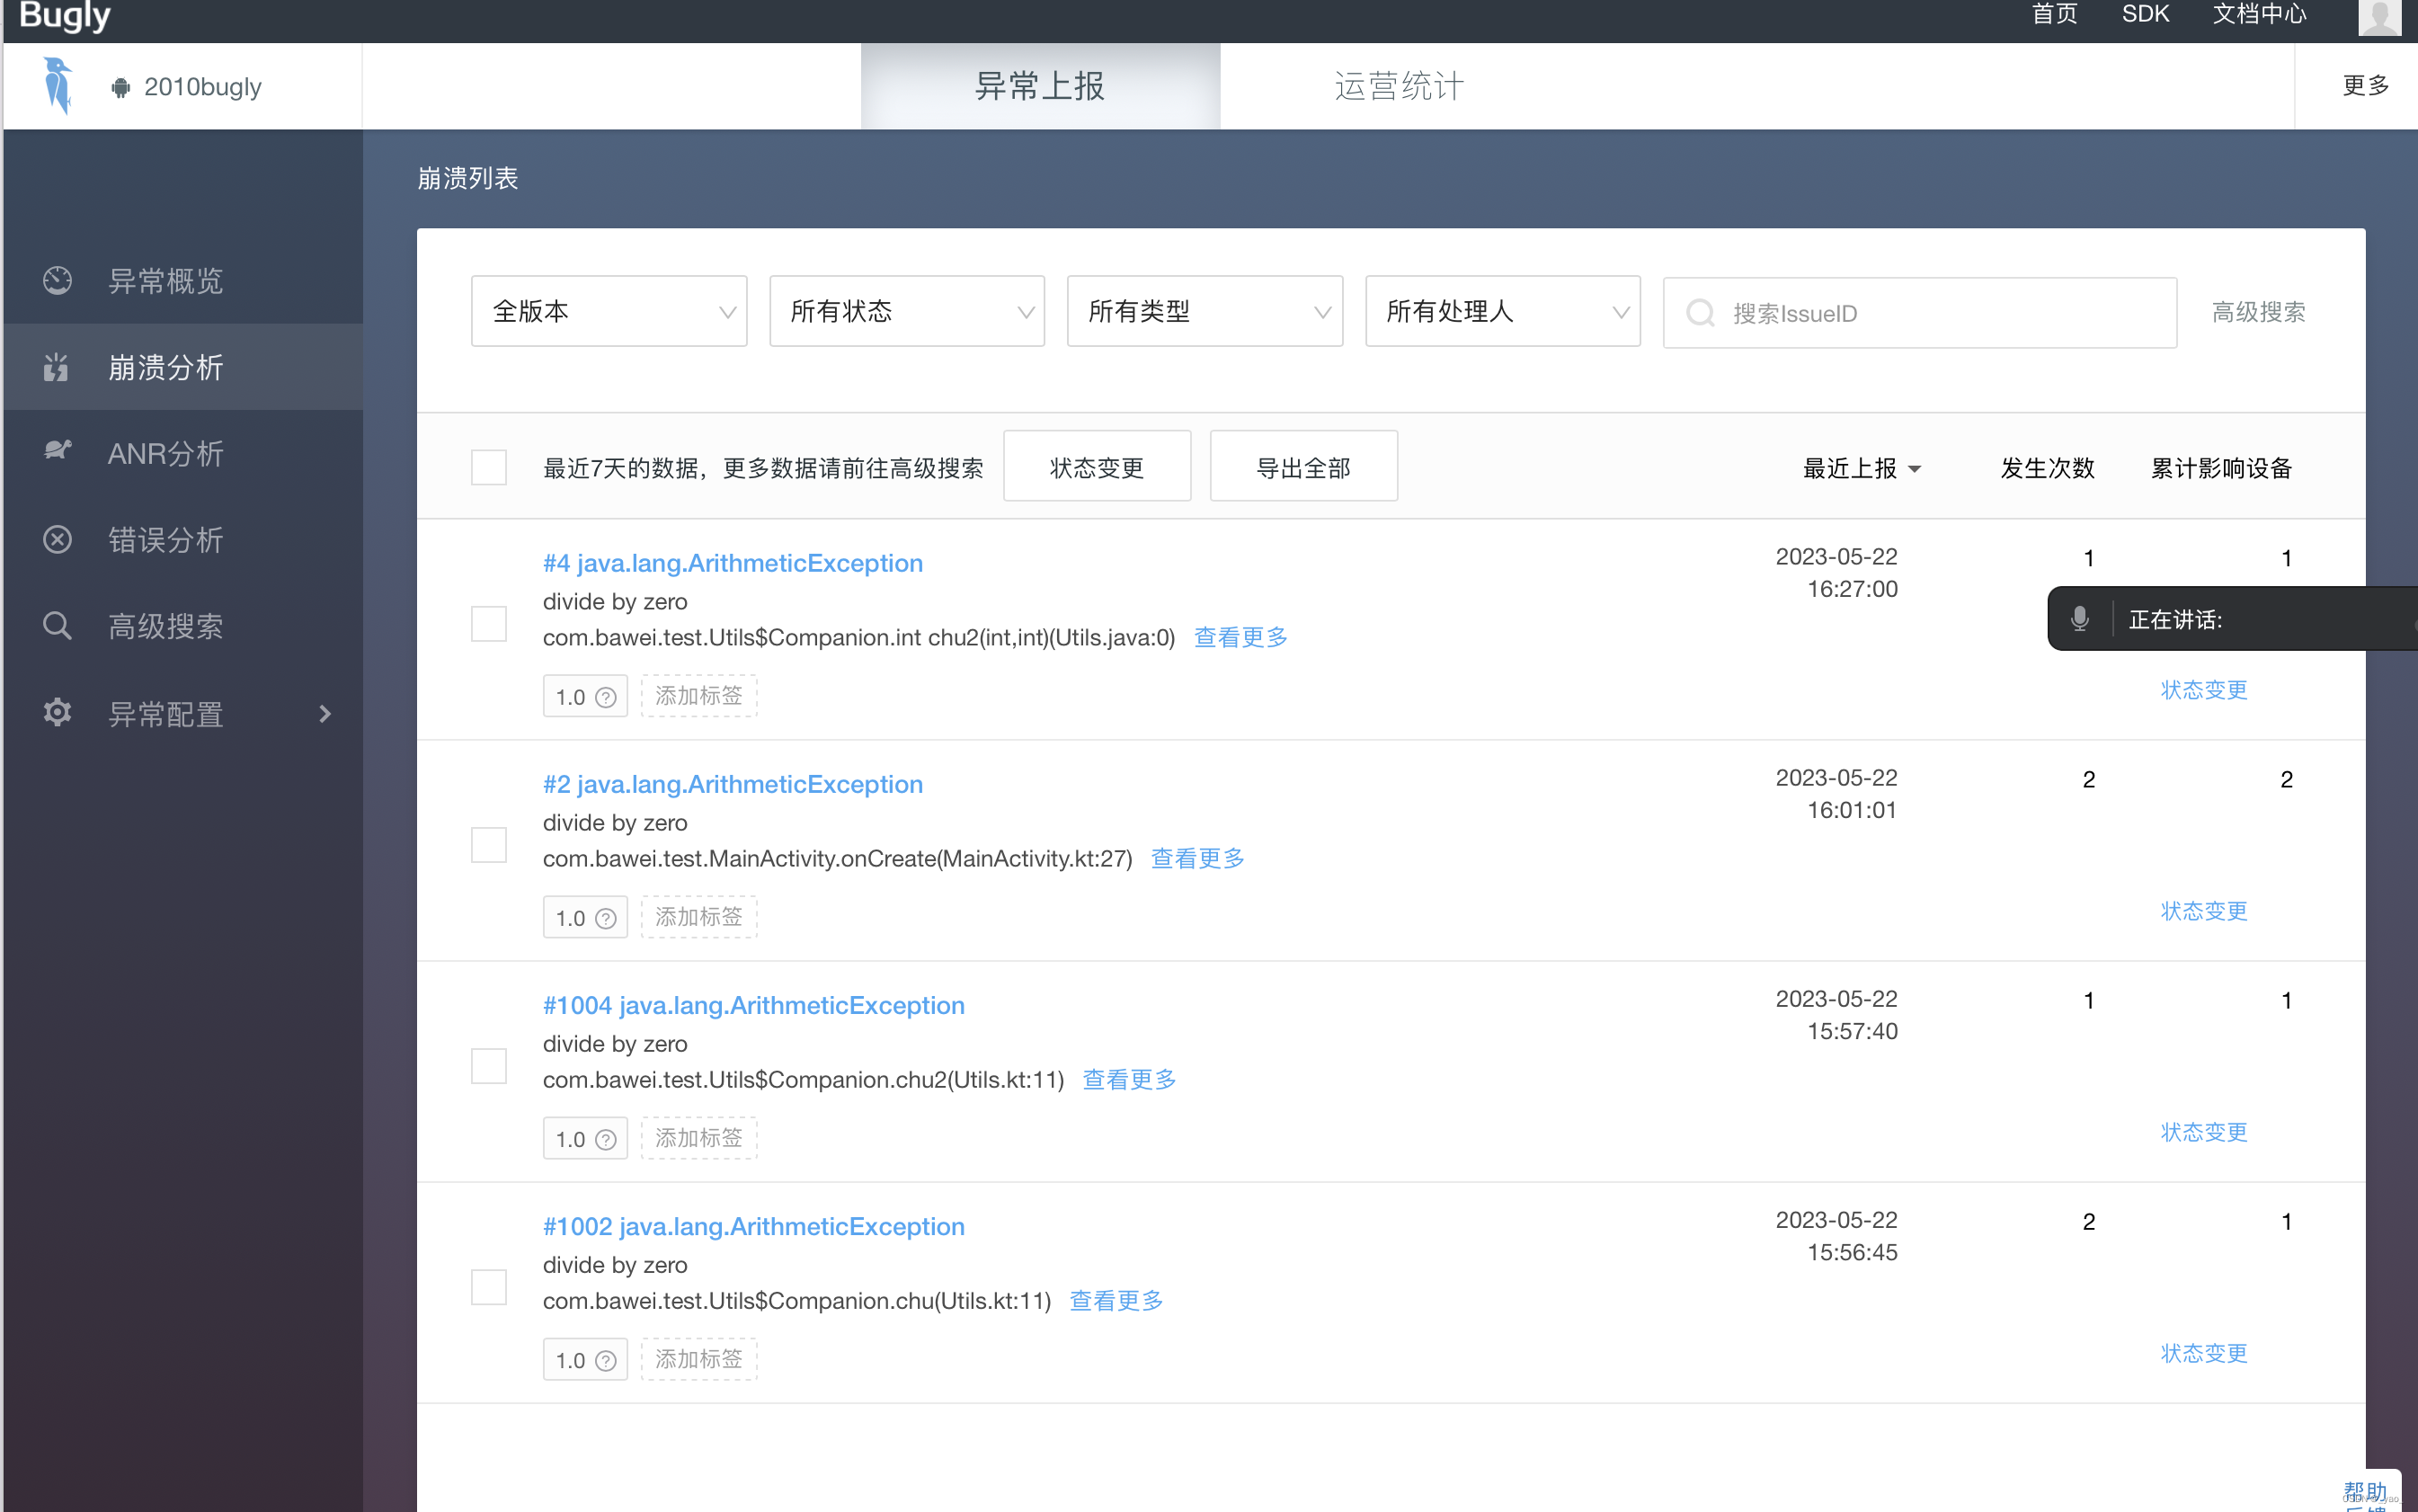Click 查看更多 on issue #1004

point(1130,1079)
